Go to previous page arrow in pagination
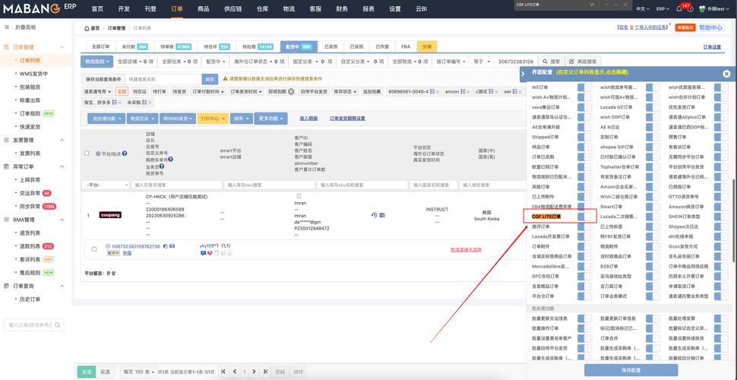Viewport: 737px width, 380px height. pyautogui.click(x=234, y=372)
